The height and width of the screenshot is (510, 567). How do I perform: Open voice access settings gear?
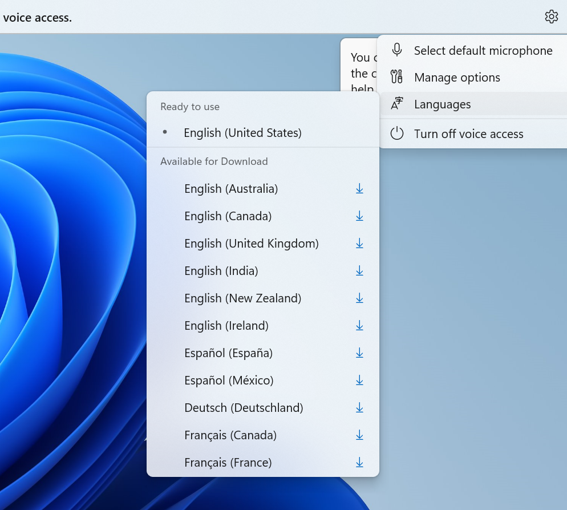pos(551,17)
